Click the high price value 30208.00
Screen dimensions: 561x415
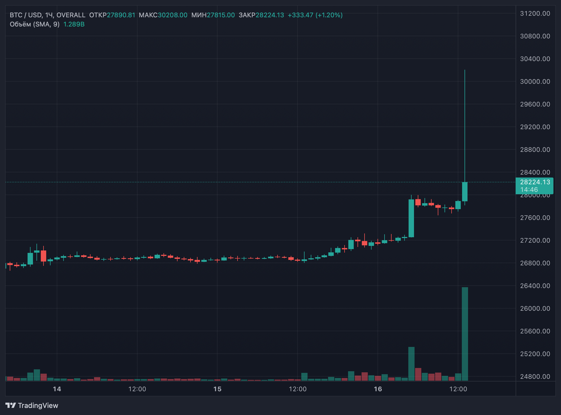click(172, 15)
